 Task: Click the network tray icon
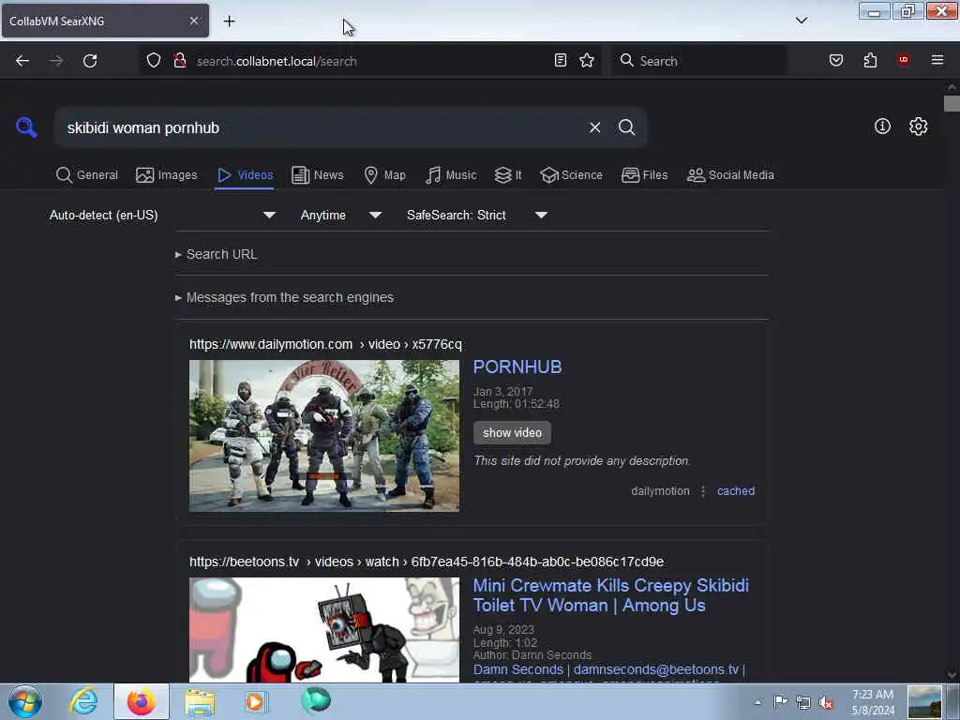pyautogui.click(x=803, y=702)
